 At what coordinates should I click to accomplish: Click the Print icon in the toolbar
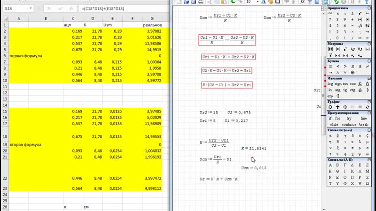(x=201, y=2)
